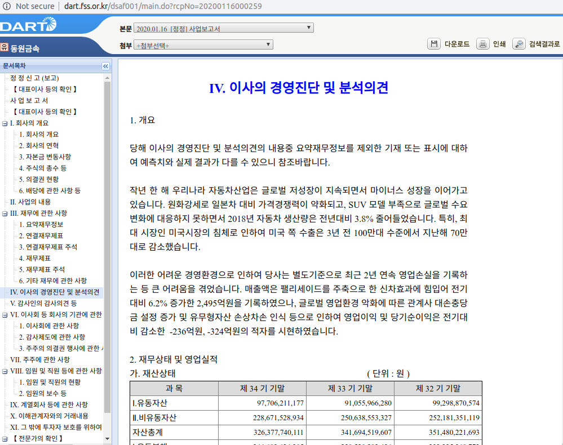Collapse the VIII. 임원 및 직원 node

click(x=5, y=371)
